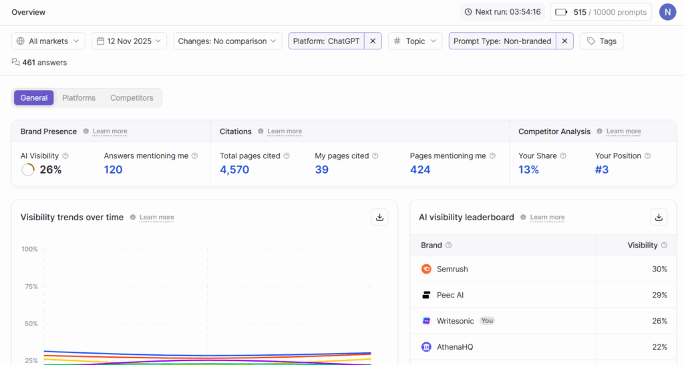This screenshot has height=365, width=684.
Task: Click the Writesonic brand logo icon
Action: click(x=426, y=321)
